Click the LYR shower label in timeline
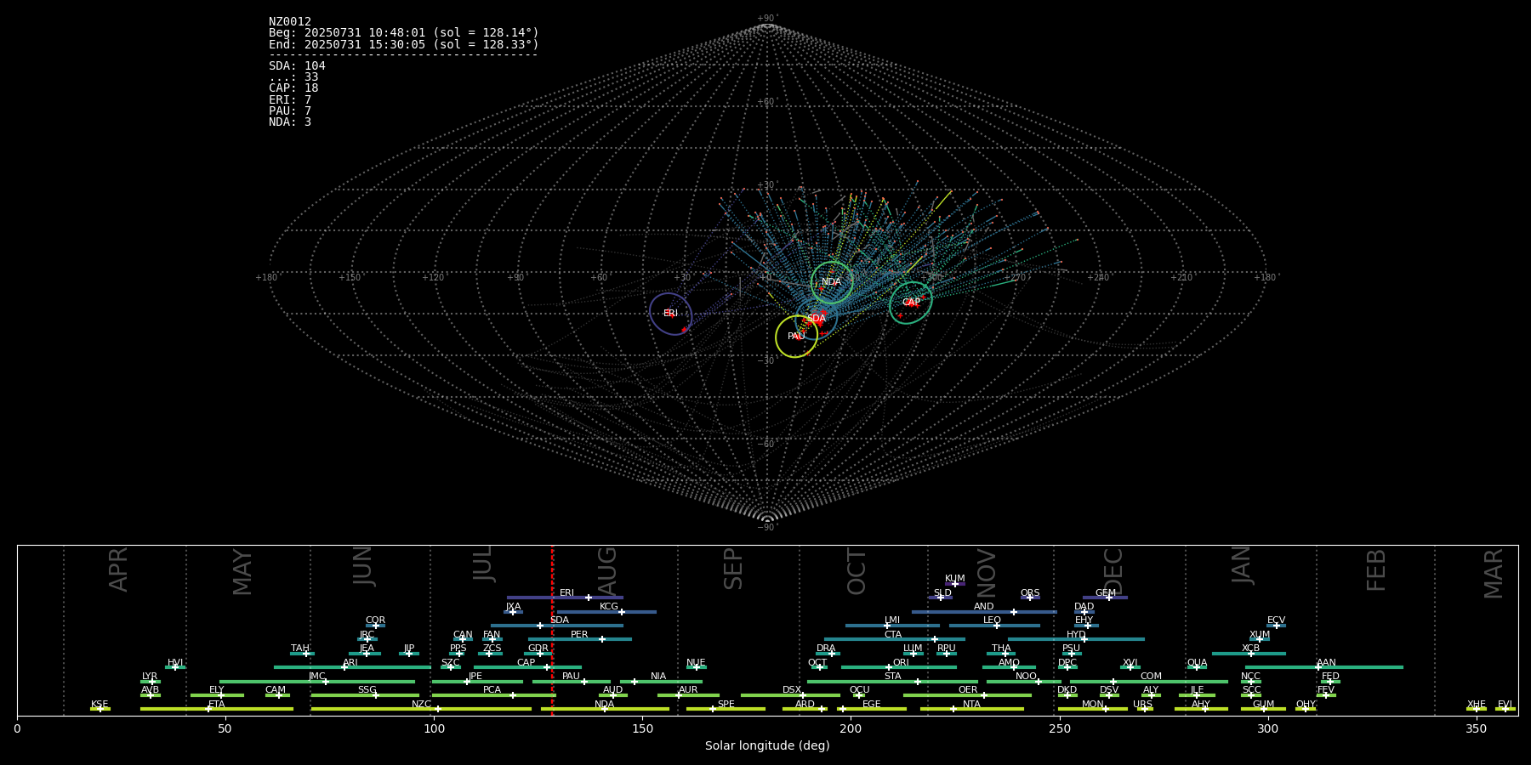 (150, 677)
